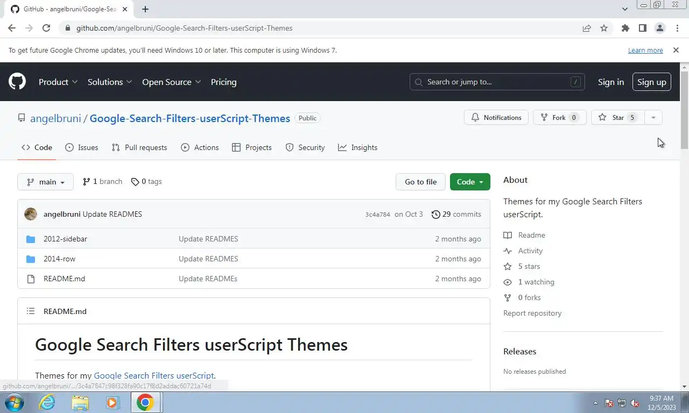689x413 pixels.
Task: Open the star lists dropdown arrow
Action: pos(653,117)
